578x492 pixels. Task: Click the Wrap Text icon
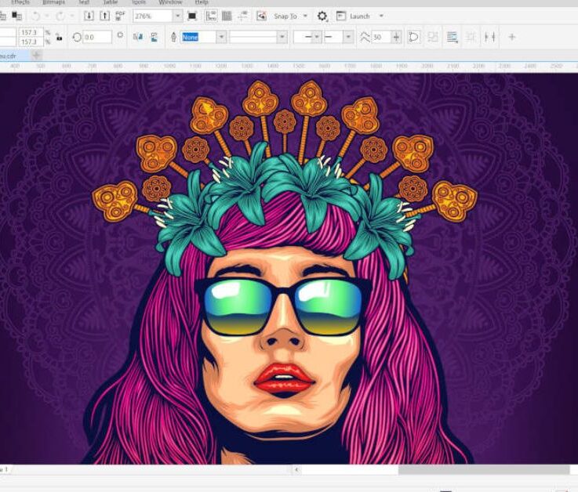tap(452, 37)
